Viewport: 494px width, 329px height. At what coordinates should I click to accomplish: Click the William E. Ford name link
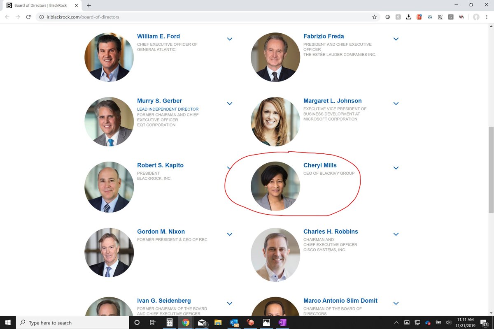[158, 36]
